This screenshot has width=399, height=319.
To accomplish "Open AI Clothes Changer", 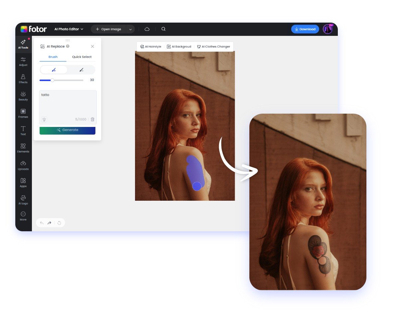I will 214,47.
